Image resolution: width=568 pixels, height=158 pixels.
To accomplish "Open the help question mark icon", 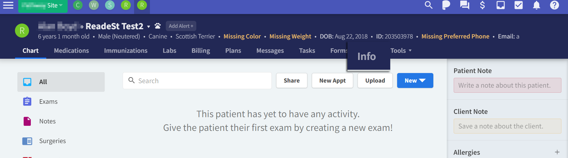I will [x=555, y=5].
